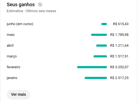Select the R$ 1.789,98 amount

coord(119,35)
